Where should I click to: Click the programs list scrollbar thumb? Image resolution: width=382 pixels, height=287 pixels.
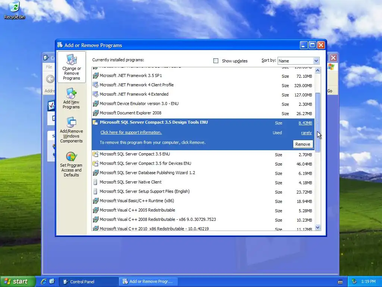(317, 122)
